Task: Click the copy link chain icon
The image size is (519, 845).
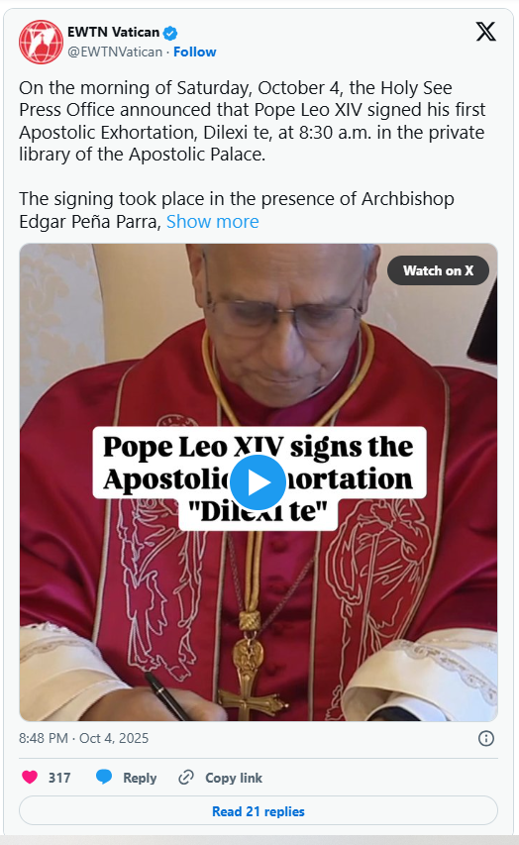Action: pos(186,777)
